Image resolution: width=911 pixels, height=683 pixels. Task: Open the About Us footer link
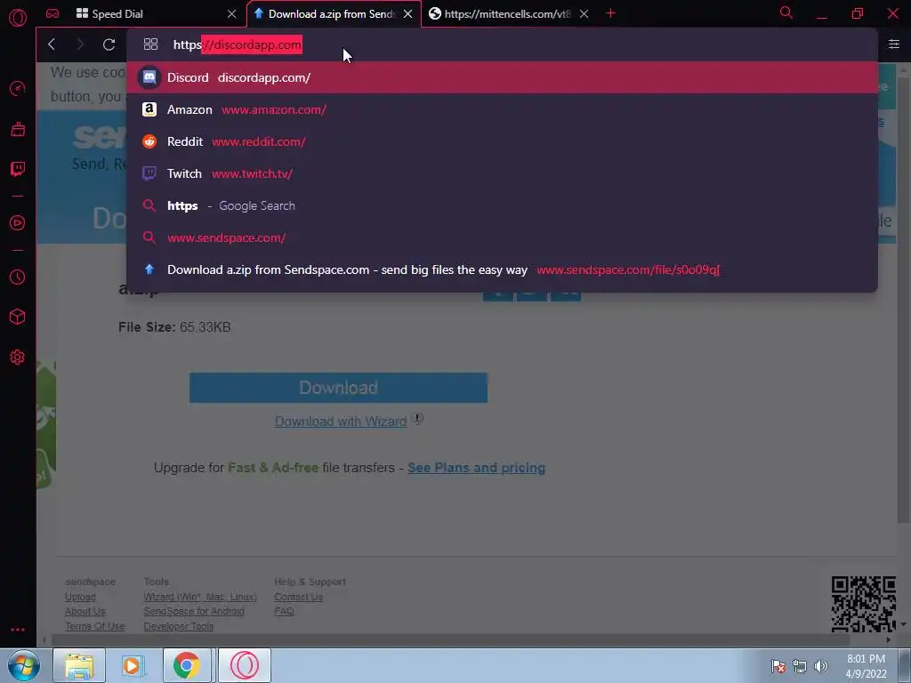[x=85, y=611]
